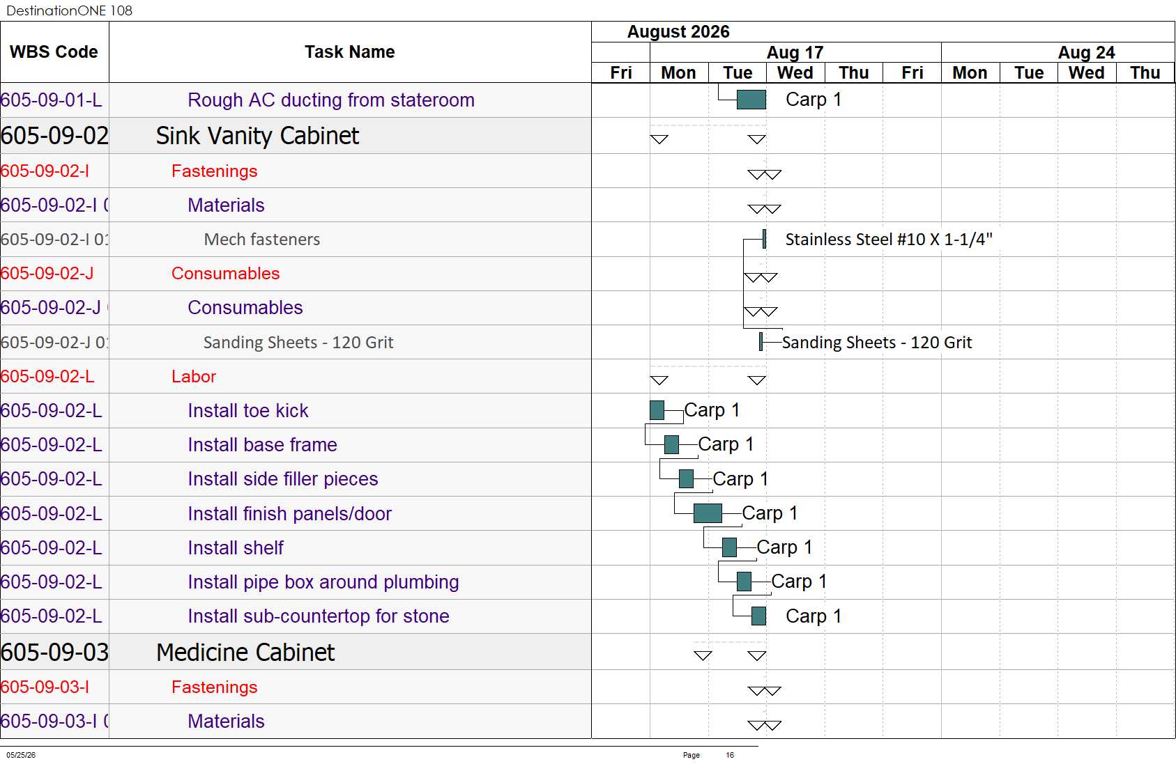This screenshot has width=1176, height=764.
Task: Click the page number 16 in footer
Action: (x=730, y=755)
